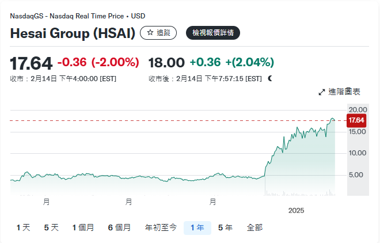Select the 5天 time range
The height and width of the screenshot is (243, 380).
(x=51, y=228)
